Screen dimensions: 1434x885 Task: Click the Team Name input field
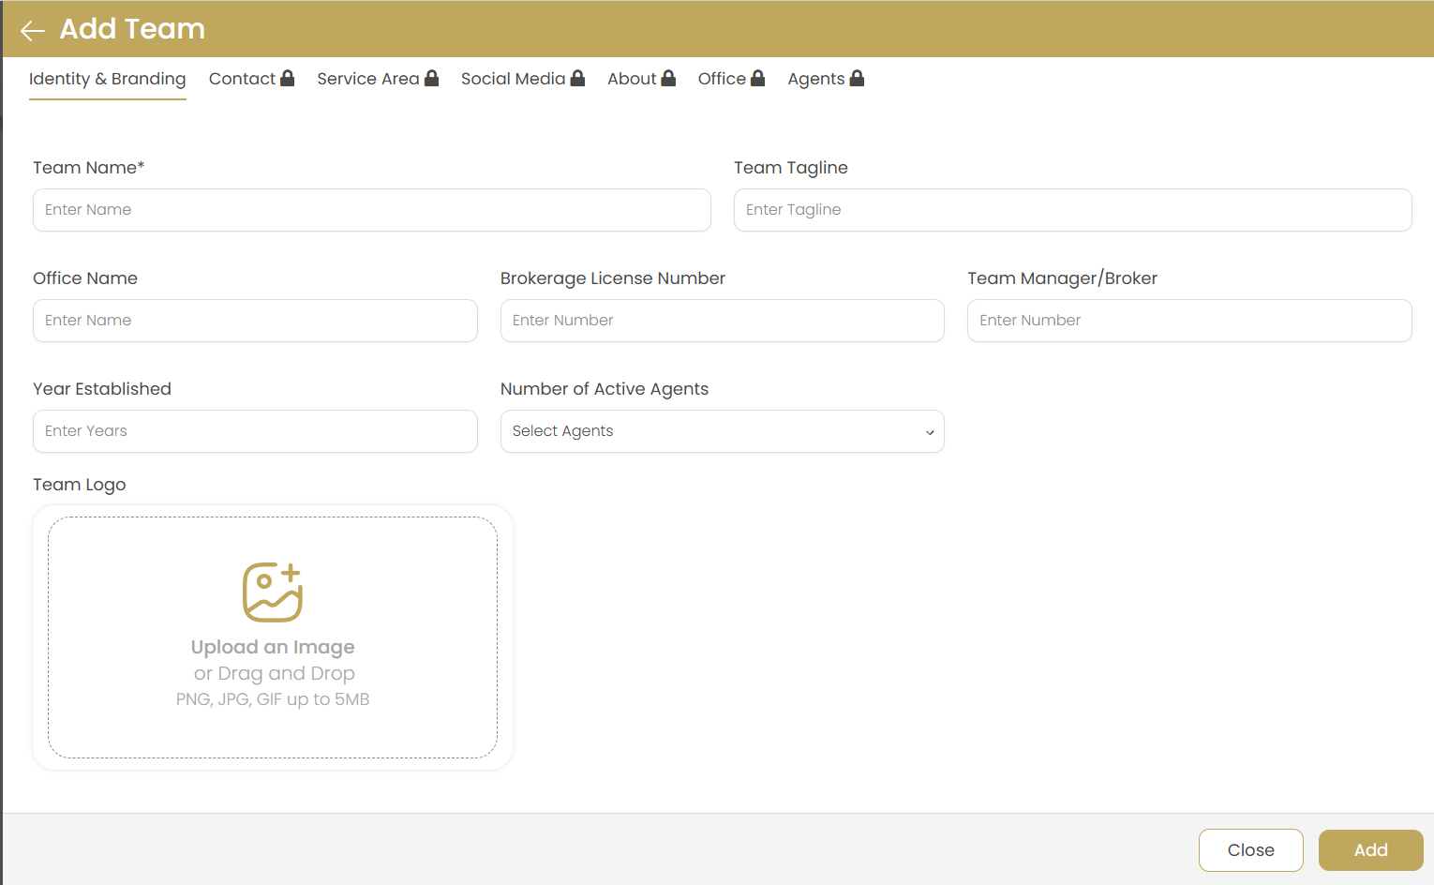click(x=371, y=210)
